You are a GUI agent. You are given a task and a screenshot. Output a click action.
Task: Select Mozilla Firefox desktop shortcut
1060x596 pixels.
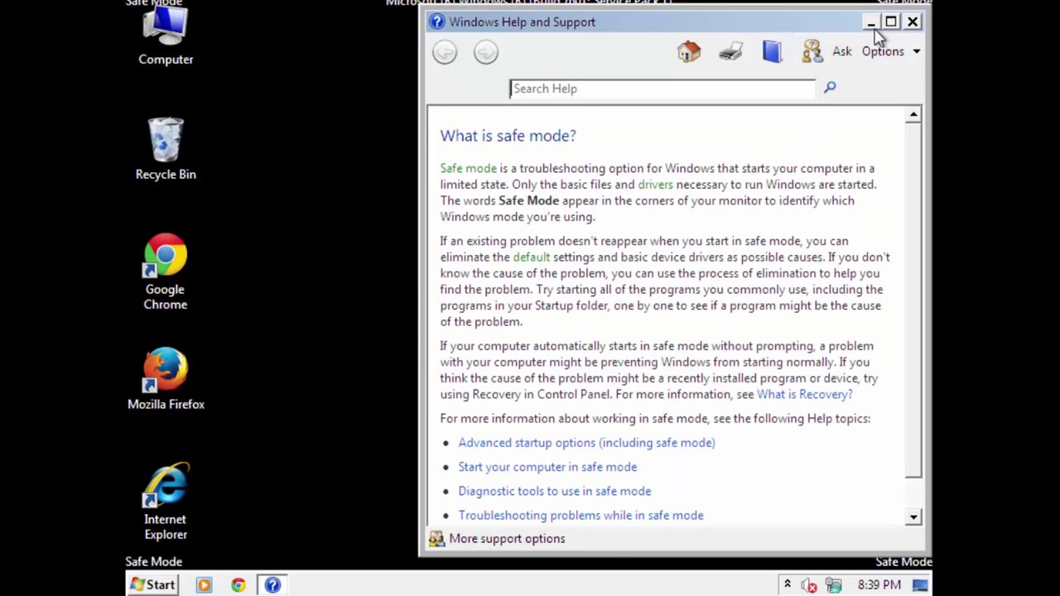(166, 380)
